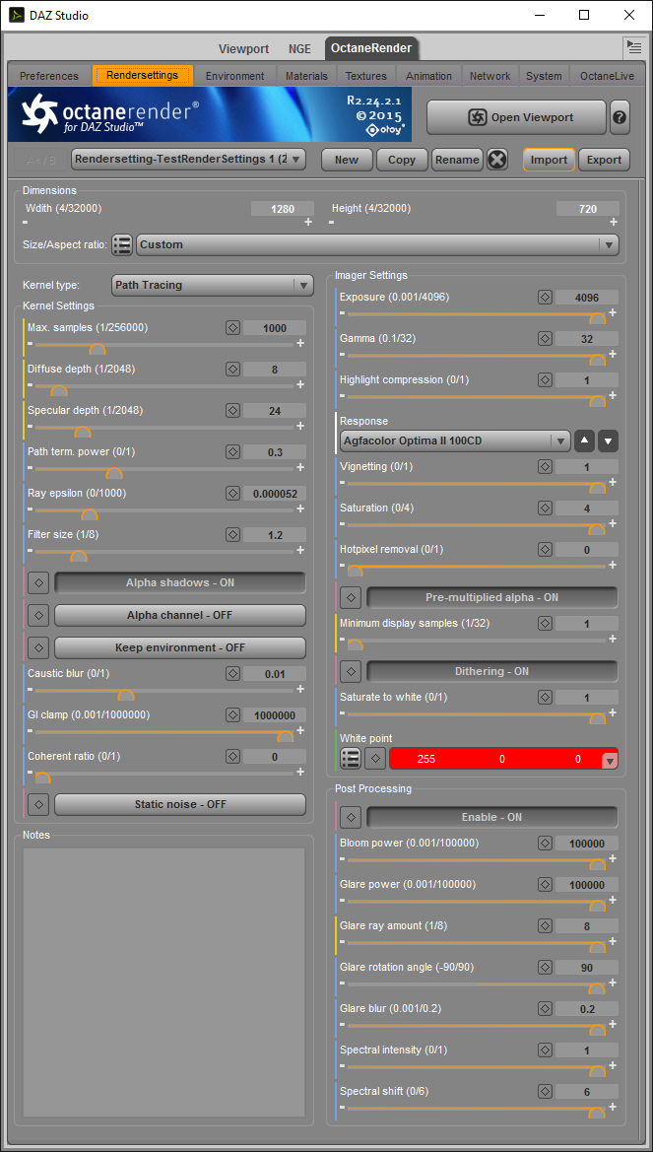The height and width of the screenshot is (1152, 653).
Task: Click the help question mark icon
Action: coord(620,117)
